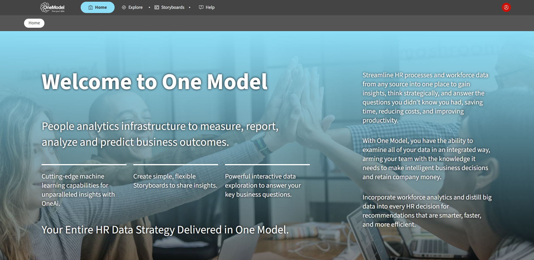The height and width of the screenshot is (260, 534).
Task: Click the layout icon beside Storyboards
Action: pos(157,7)
